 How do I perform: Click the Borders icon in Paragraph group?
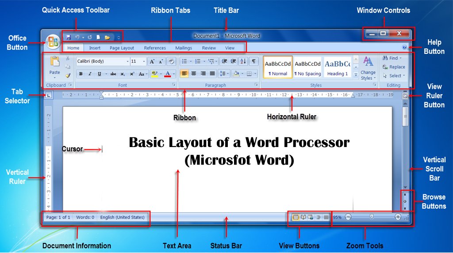click(x=249, y=74)
